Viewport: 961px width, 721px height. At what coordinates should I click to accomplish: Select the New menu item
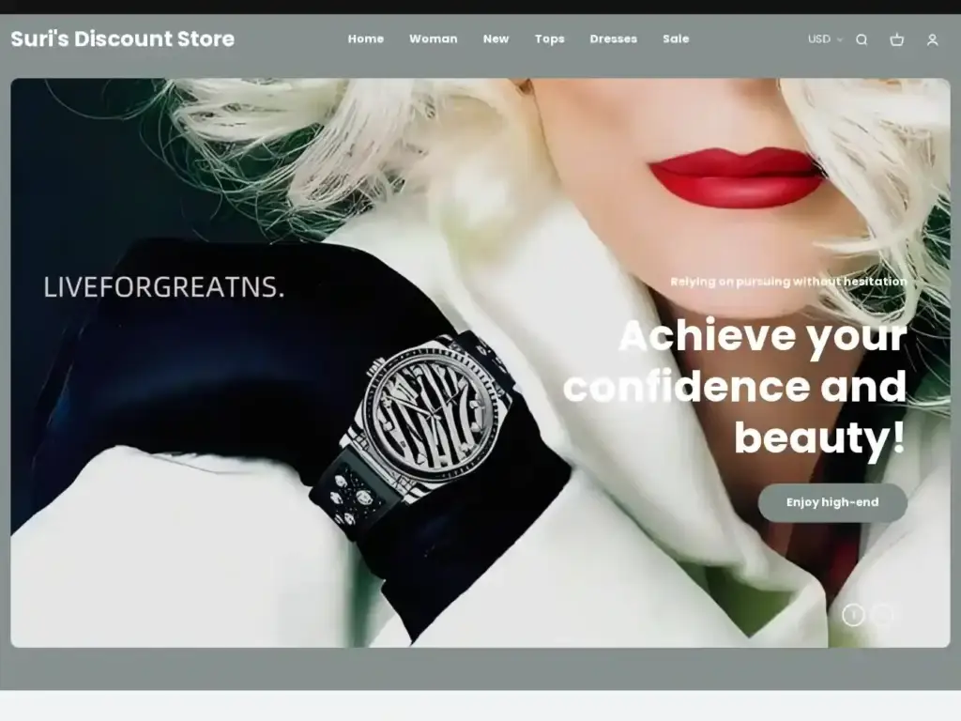pos(496,39)
